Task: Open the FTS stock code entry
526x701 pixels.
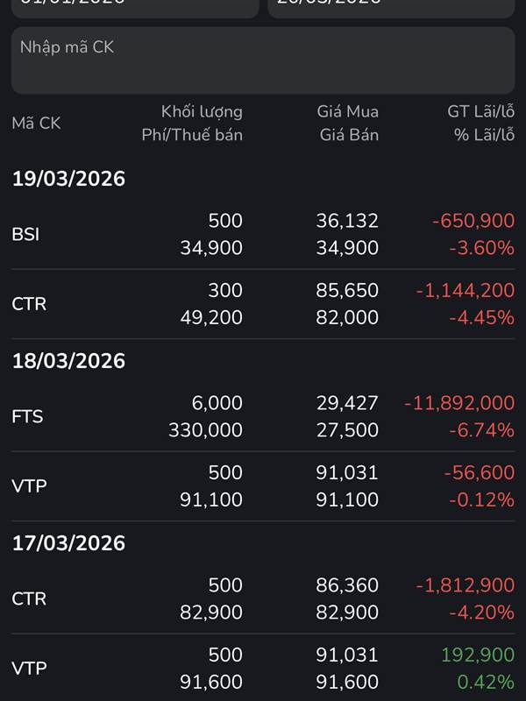Action: pyautogui.click(x=27, y=416)
